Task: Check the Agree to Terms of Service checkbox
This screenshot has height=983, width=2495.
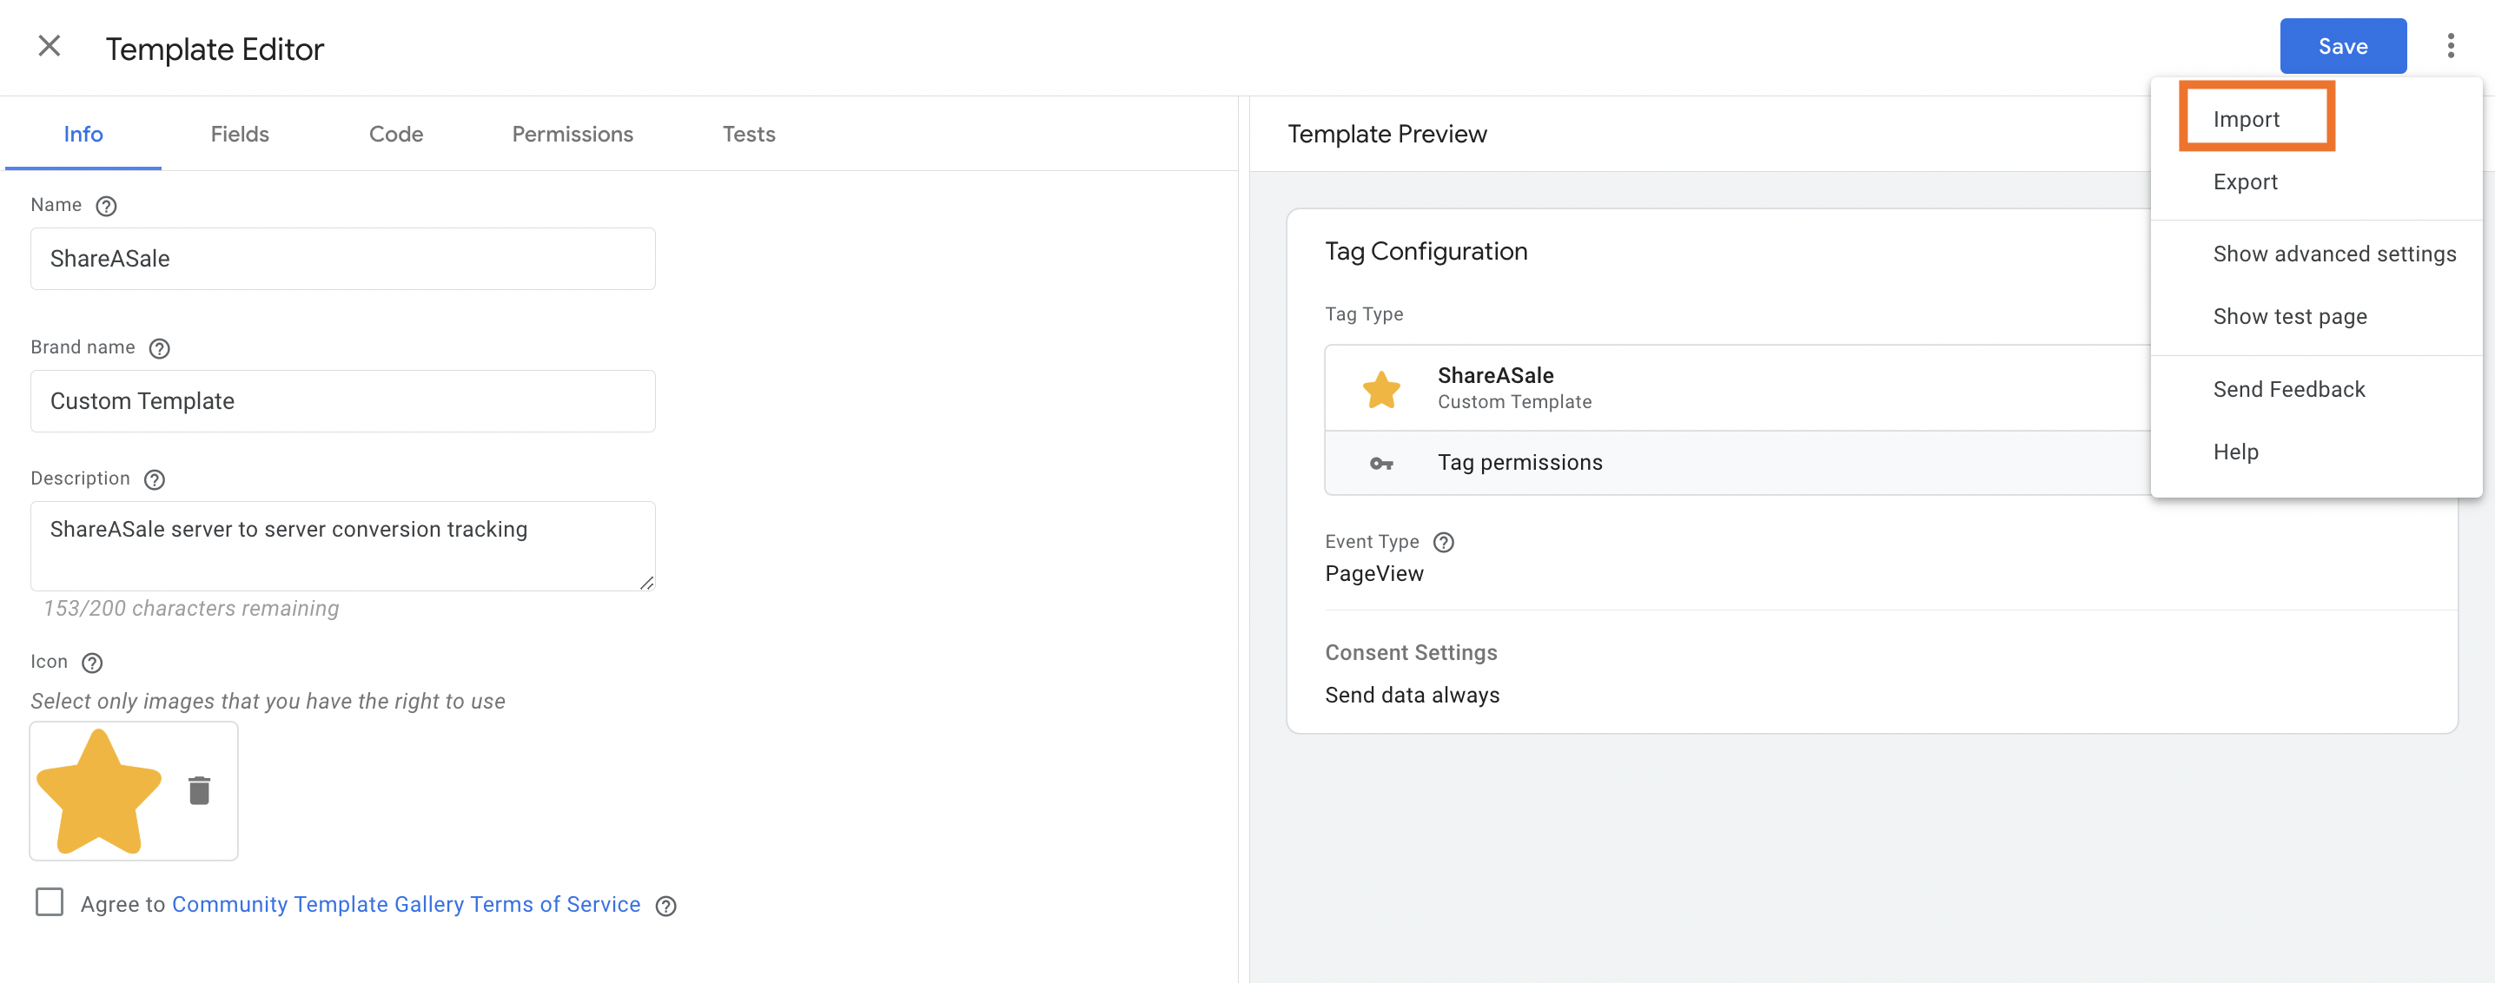Action: [50, 901]
